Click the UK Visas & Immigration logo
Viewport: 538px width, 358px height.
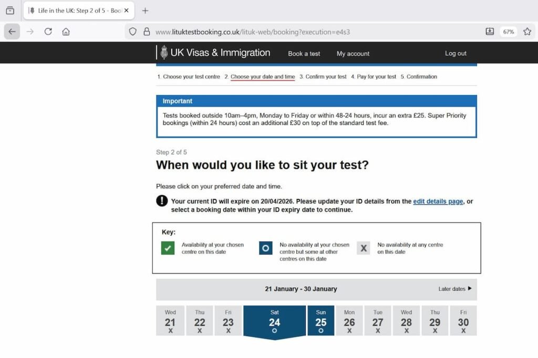(215, 52)
